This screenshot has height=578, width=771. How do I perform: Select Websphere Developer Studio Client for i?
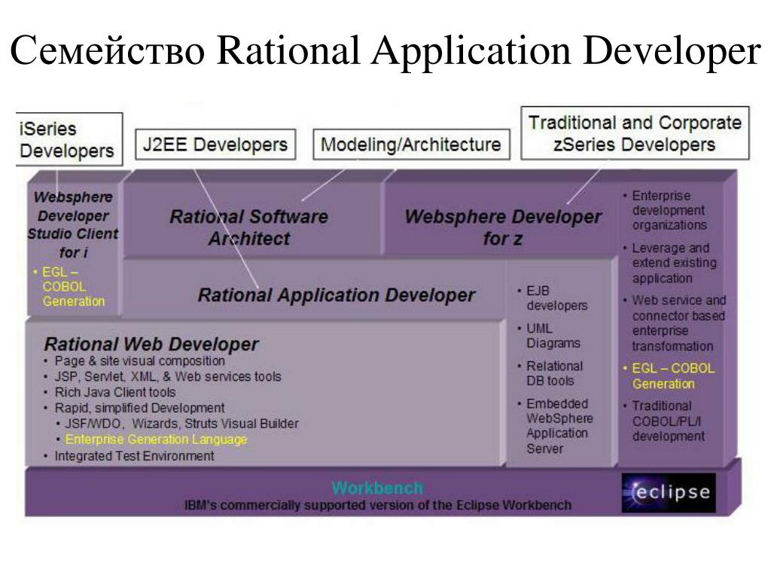[x=73, y=224]
